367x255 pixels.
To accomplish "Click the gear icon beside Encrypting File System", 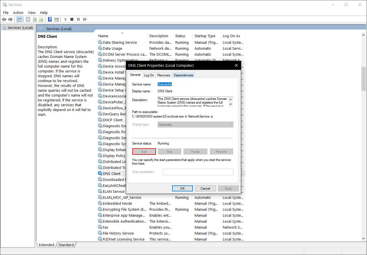I will click(100, 209).
